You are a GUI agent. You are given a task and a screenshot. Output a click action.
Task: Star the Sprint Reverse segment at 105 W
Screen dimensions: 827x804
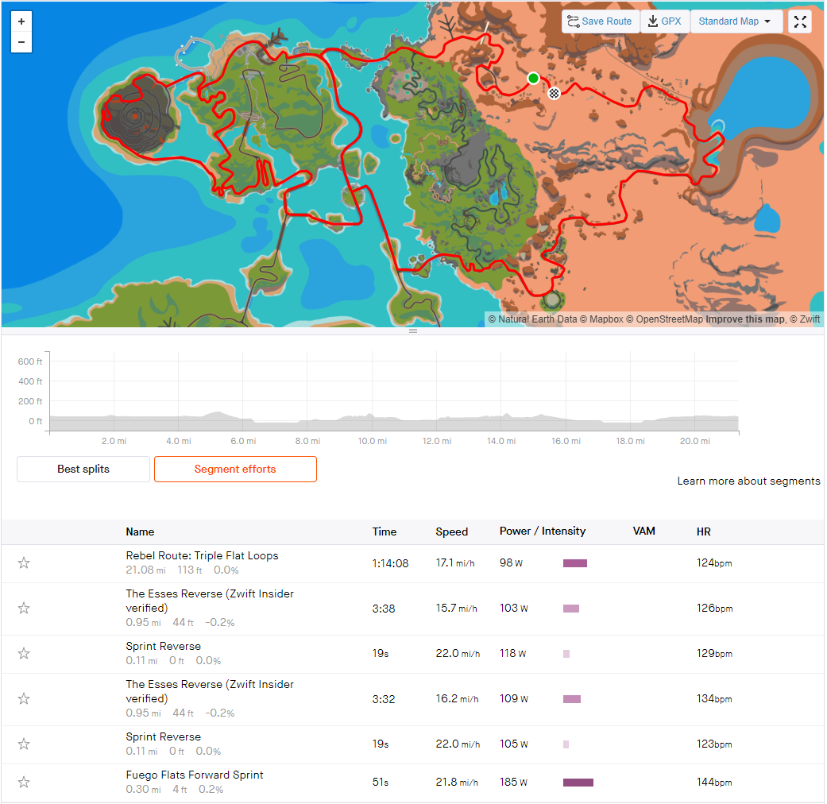click(24, 744)
